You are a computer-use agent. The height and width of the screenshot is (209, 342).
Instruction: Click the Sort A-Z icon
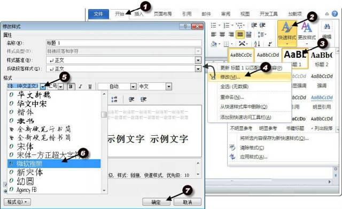[x=257, y=44]
